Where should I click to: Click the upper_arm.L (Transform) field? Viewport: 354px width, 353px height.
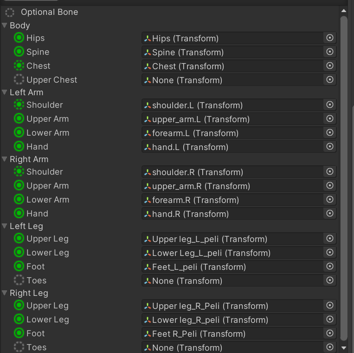[x=232, y=119]
